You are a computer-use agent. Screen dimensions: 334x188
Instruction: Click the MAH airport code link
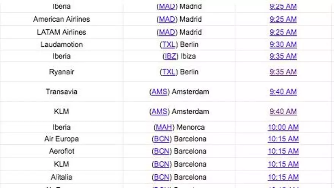[164, 127]
